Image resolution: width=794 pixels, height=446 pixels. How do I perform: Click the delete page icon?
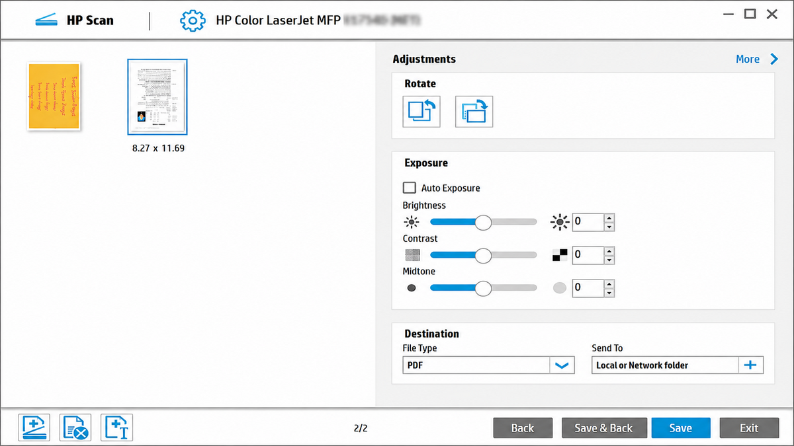[x=75, y=427]
